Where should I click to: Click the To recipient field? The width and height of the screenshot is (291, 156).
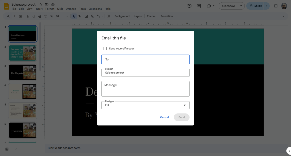[x=145, y=60]
